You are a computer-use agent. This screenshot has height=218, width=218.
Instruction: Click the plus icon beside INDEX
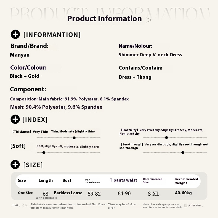pyautogui.click(x=15, y=119)
